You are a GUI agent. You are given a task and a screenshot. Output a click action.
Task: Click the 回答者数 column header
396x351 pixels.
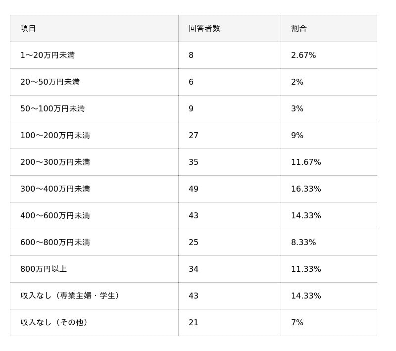click(x=204, y=28)
